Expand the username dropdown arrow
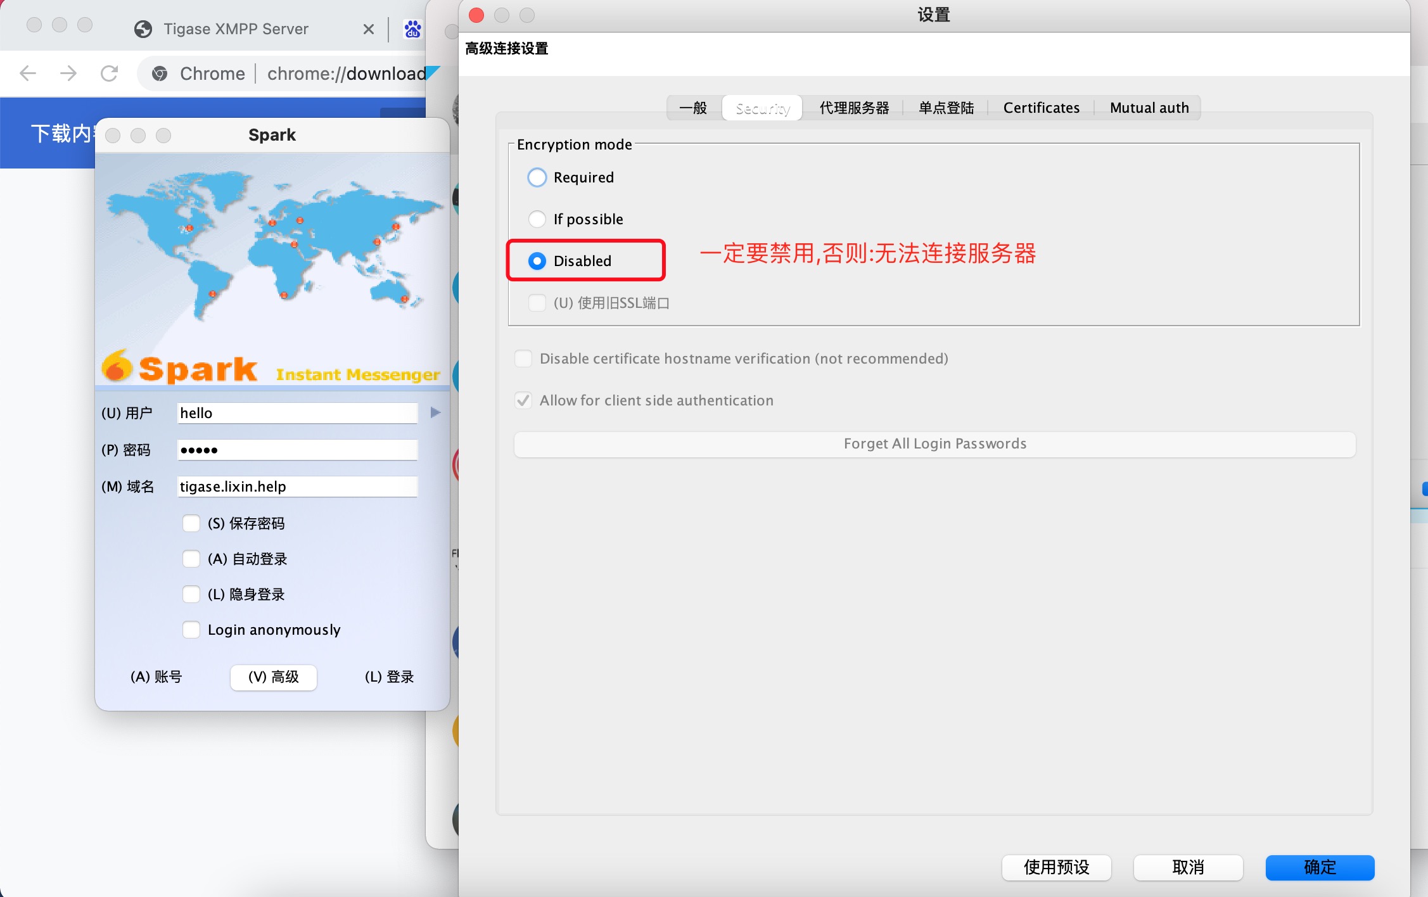 [435, 412]
